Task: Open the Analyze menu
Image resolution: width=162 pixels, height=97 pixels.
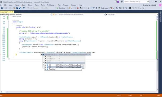Action: pyautogui.click(x=66, y=5)
